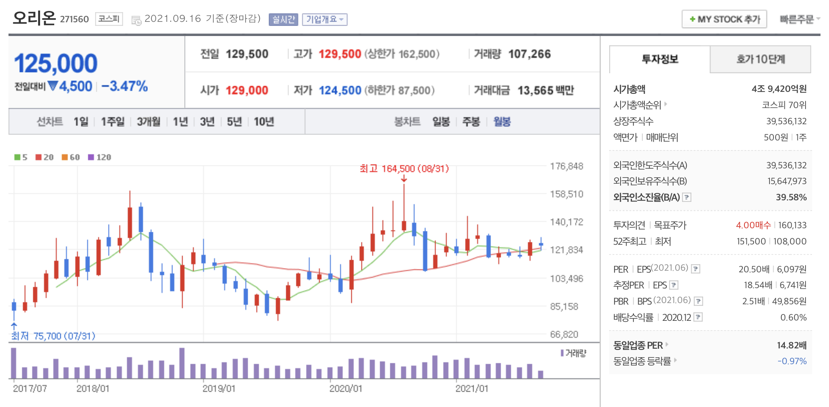Click stock code 271560

(x=74, y=19)
